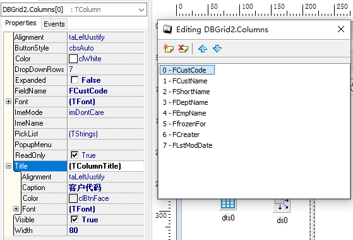Screen dimensions: 353x240
Task: Select the Width property name
Action: point(40,231)
